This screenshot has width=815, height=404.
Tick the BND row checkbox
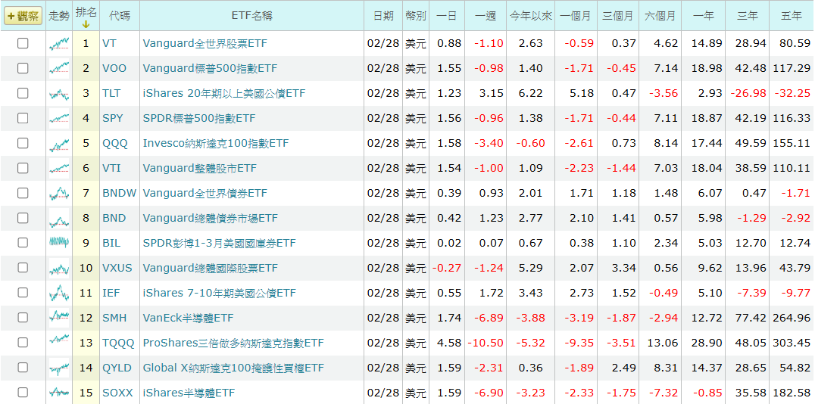23,218
